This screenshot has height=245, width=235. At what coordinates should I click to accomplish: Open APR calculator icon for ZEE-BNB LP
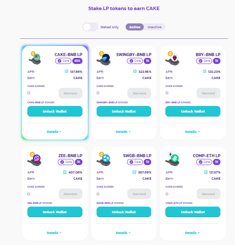(x=65, y=172)
